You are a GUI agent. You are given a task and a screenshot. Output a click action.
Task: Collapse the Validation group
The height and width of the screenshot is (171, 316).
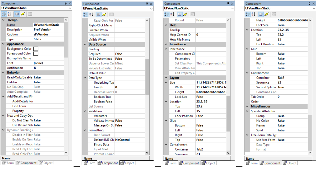(x=85, y=111)
